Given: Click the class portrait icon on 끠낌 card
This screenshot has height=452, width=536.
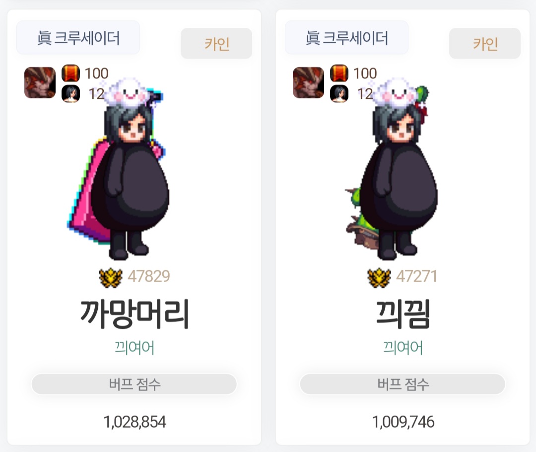Looking at the screenshot, I should tap(308, 83).
